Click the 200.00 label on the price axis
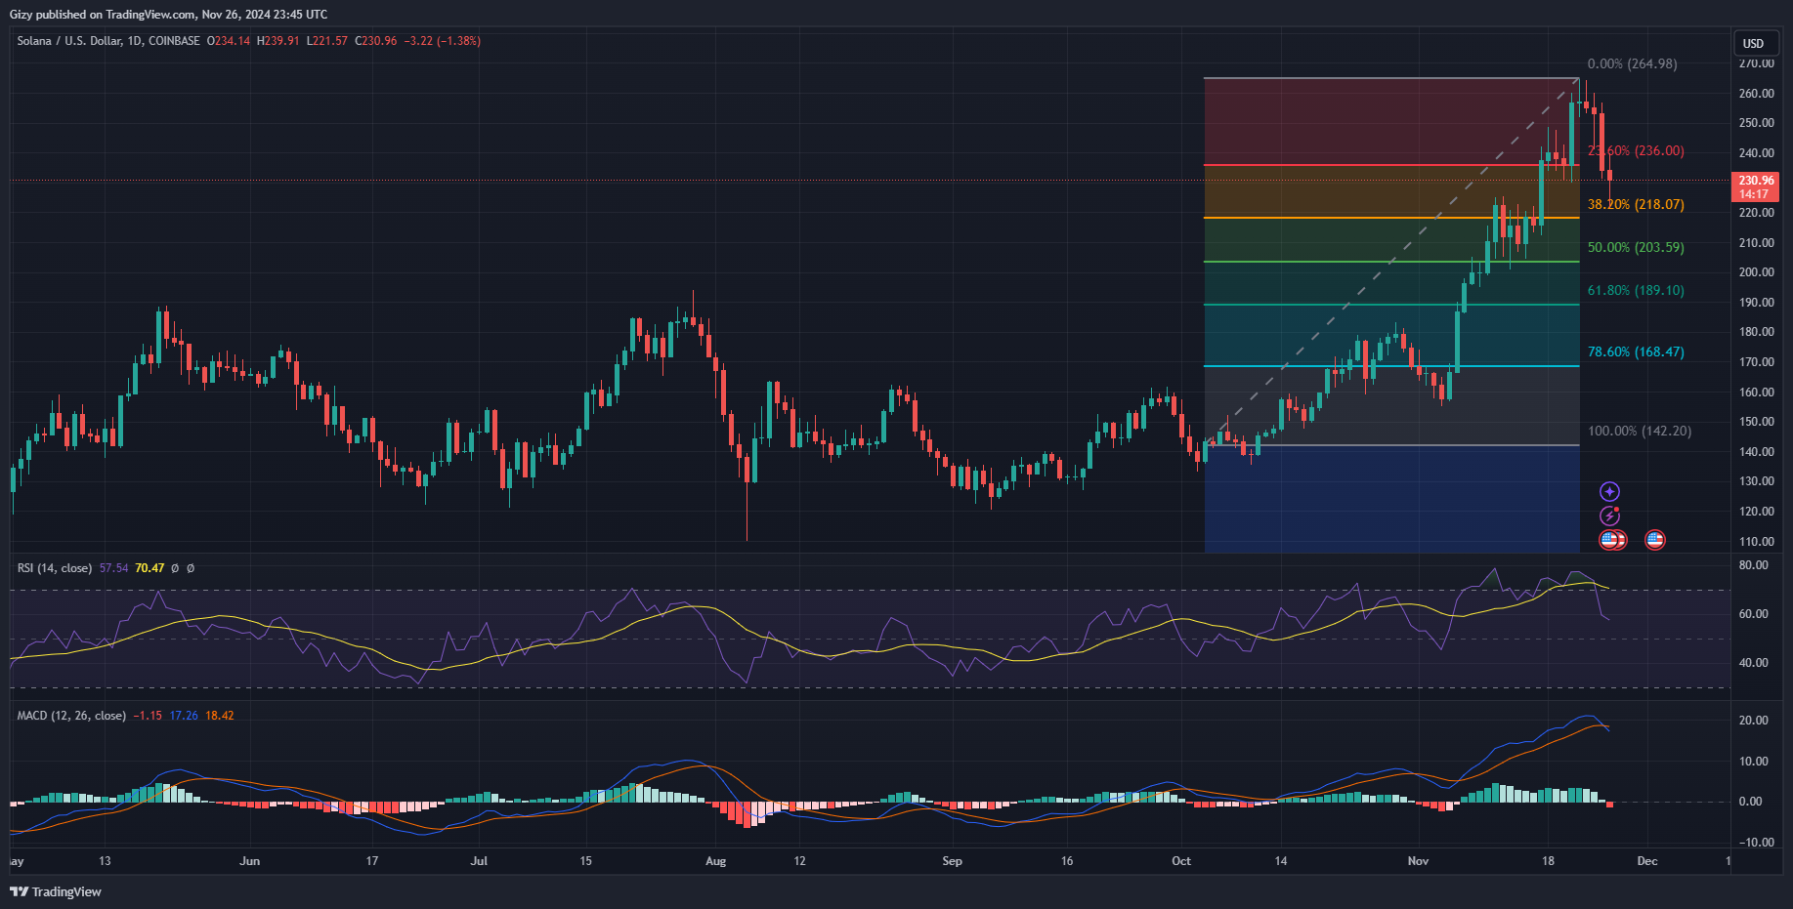This screenshot has height=909, width=1793. pyautogui.click(x=1756, y=272)
